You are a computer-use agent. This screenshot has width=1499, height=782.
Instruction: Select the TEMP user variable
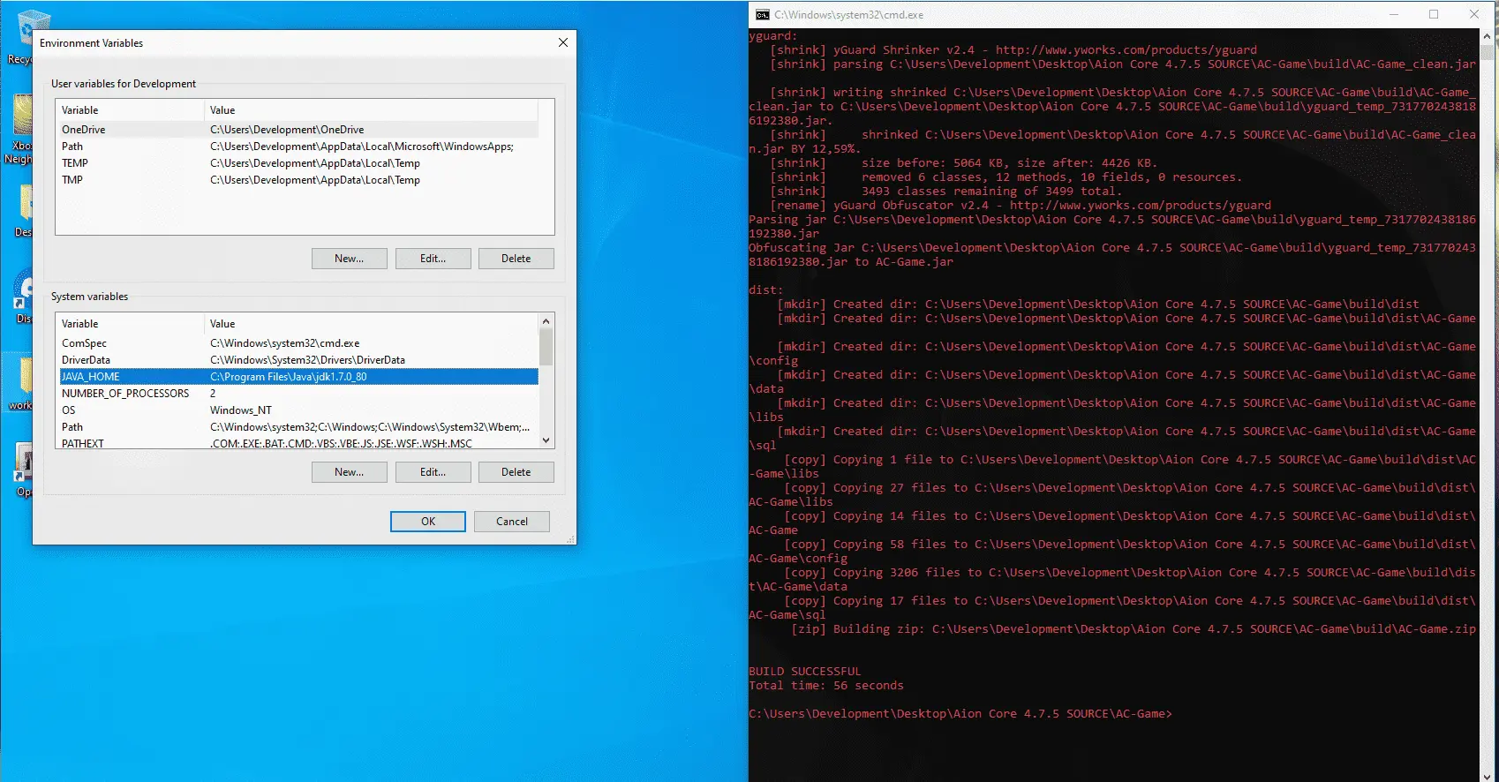tap(298, 163)
